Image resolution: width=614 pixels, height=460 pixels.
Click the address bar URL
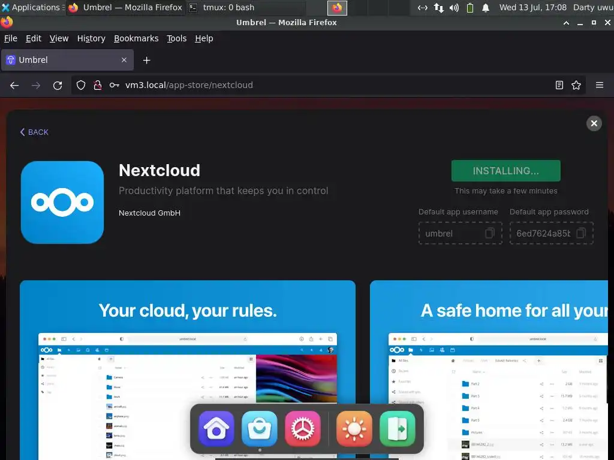pyautogui.click(x=189, y=85)
